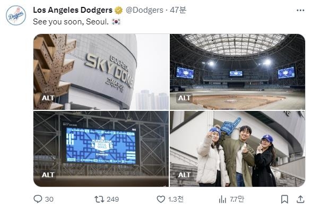Screen dimensions: 312x208
Task: Open the reply comment icon
Action: coord(38,199)
